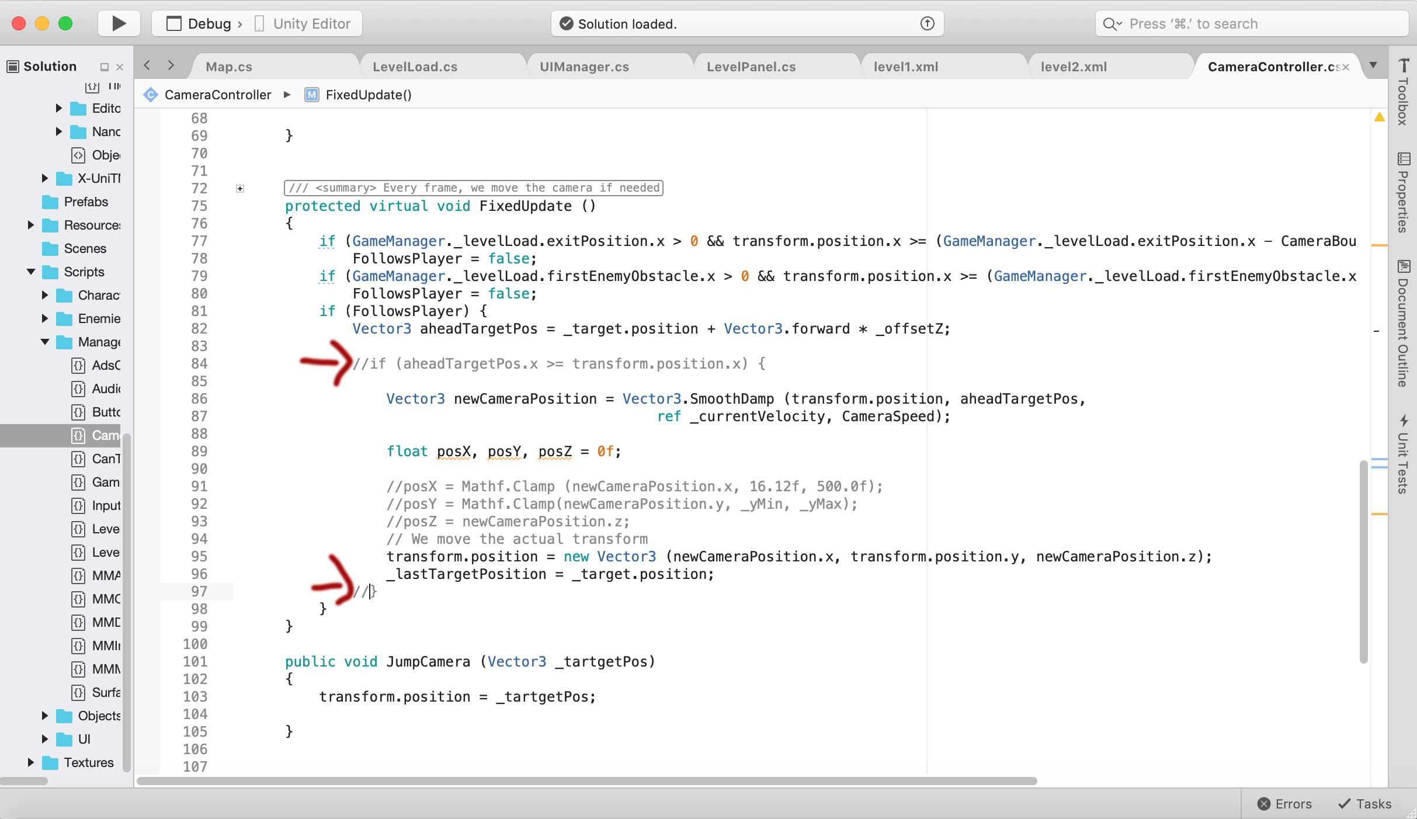Click the horizontal editor scrollbar
This screenshot has width=1417, height=819.
(x=586, y=781)
